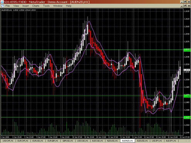191x143 pixels.
Task: Click the 6 Jun 15:00 time axis label
Action: (17, 137)
